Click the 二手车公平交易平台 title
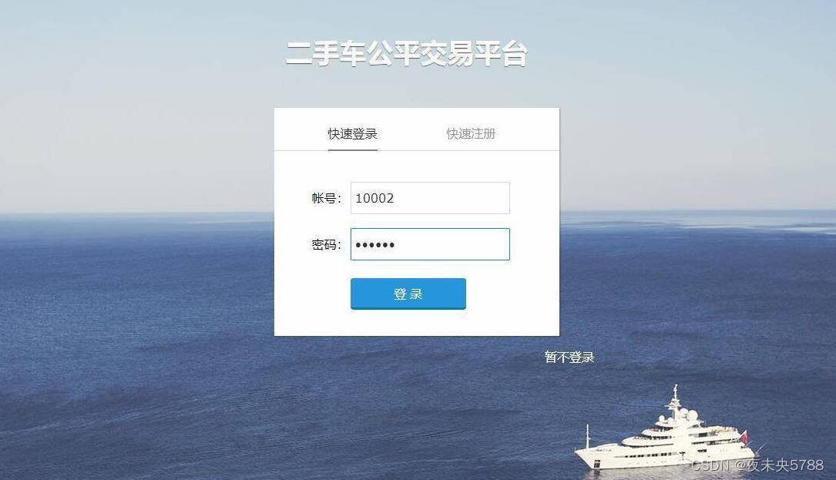Screen dimensions: 836x480 (x=407, y=54)
